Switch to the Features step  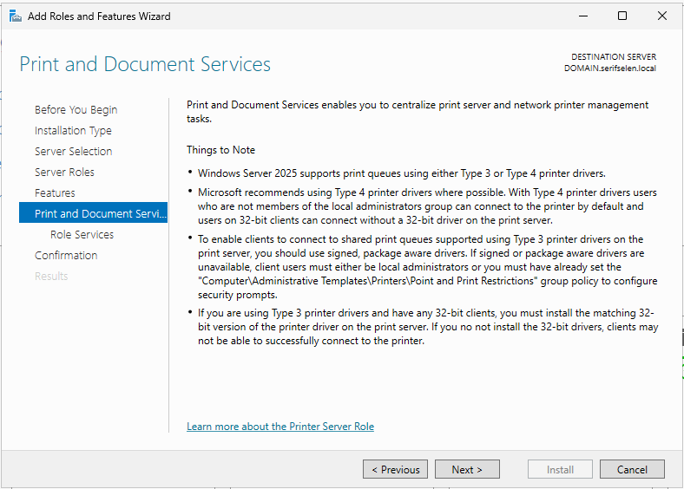point(55,193)
